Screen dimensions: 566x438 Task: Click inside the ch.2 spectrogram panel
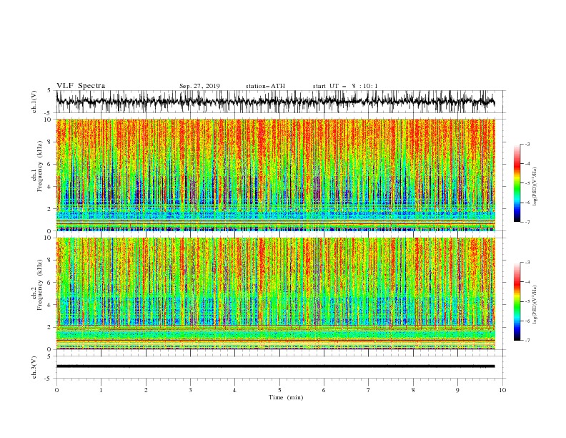pos(275,293)
